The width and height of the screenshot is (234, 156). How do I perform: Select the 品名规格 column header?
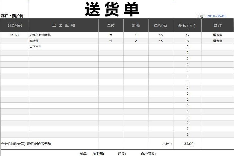click(64, 26)
